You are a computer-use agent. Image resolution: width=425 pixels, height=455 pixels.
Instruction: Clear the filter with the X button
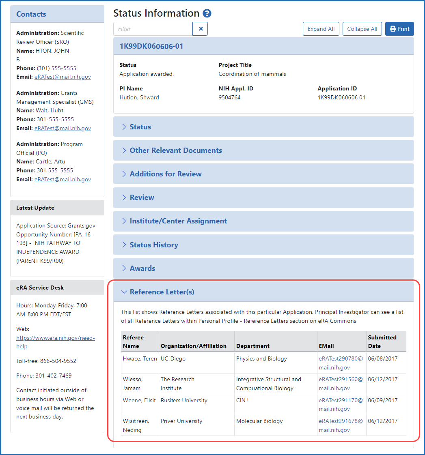tap(200, 29)
